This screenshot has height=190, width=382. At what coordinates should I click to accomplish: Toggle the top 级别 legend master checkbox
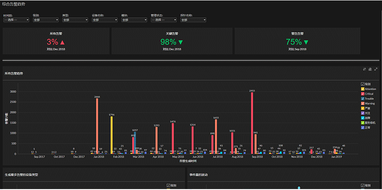coord(362,84)
